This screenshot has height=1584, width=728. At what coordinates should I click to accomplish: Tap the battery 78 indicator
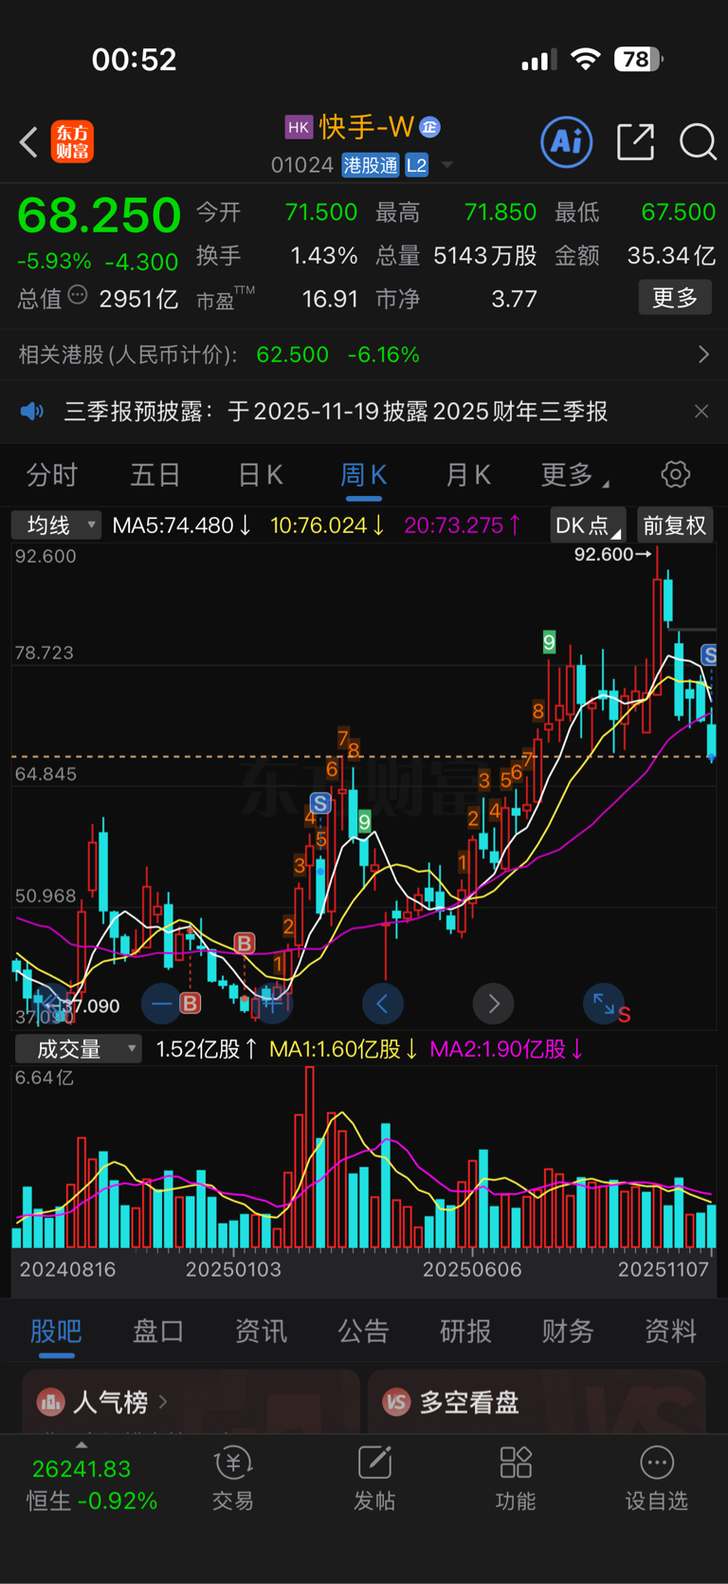tap(638, 60)
